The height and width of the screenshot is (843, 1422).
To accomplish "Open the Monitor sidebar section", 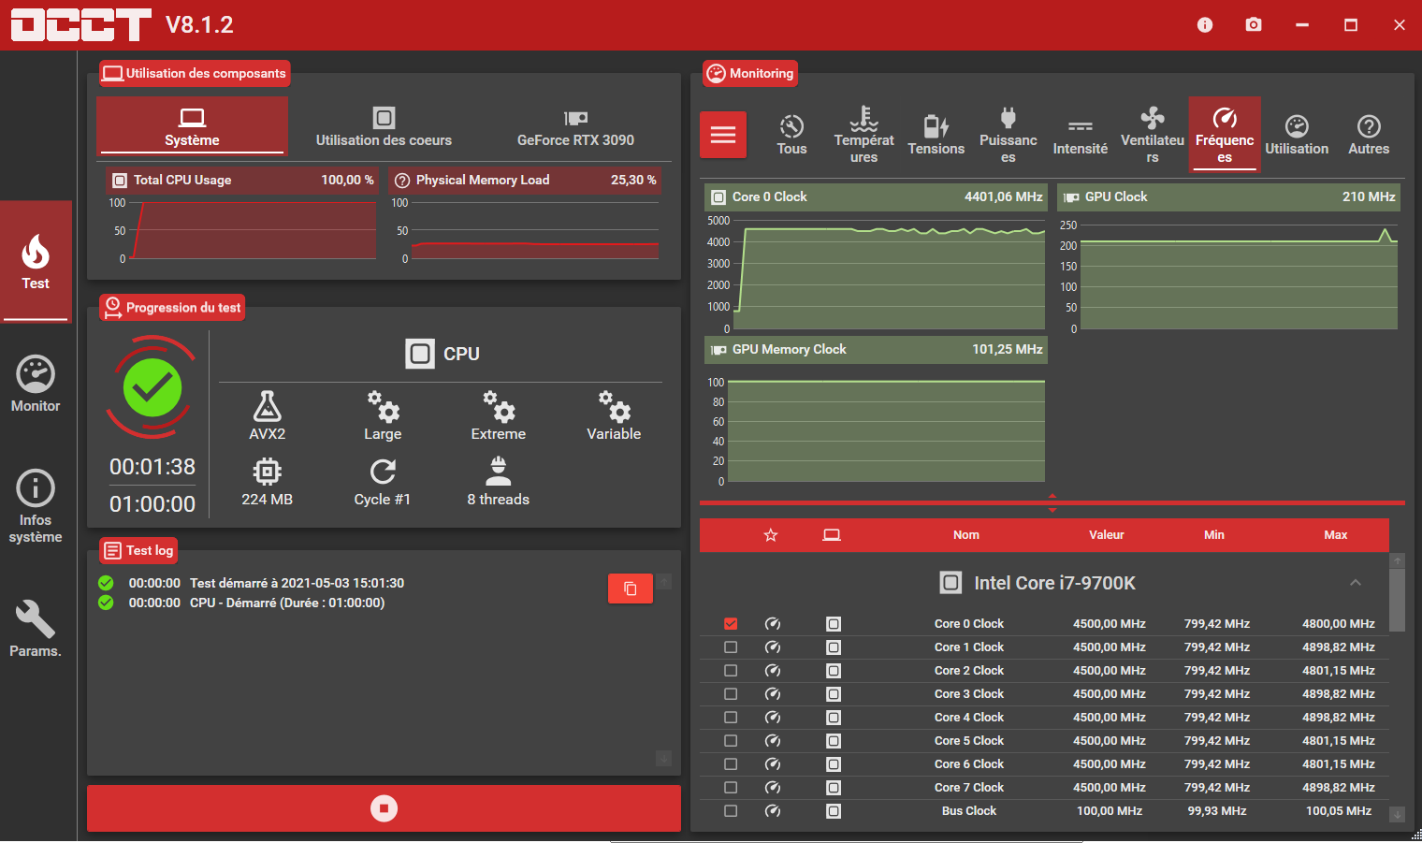I will (36, 385).
